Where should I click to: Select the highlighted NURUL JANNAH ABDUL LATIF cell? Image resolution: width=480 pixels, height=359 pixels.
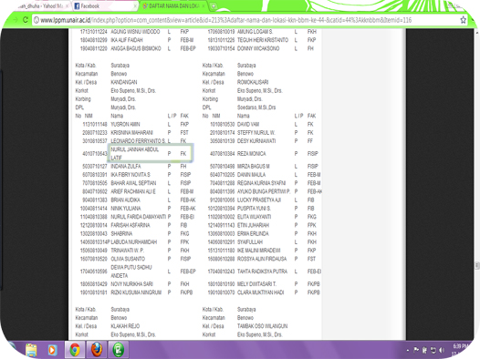pos(150,153)
